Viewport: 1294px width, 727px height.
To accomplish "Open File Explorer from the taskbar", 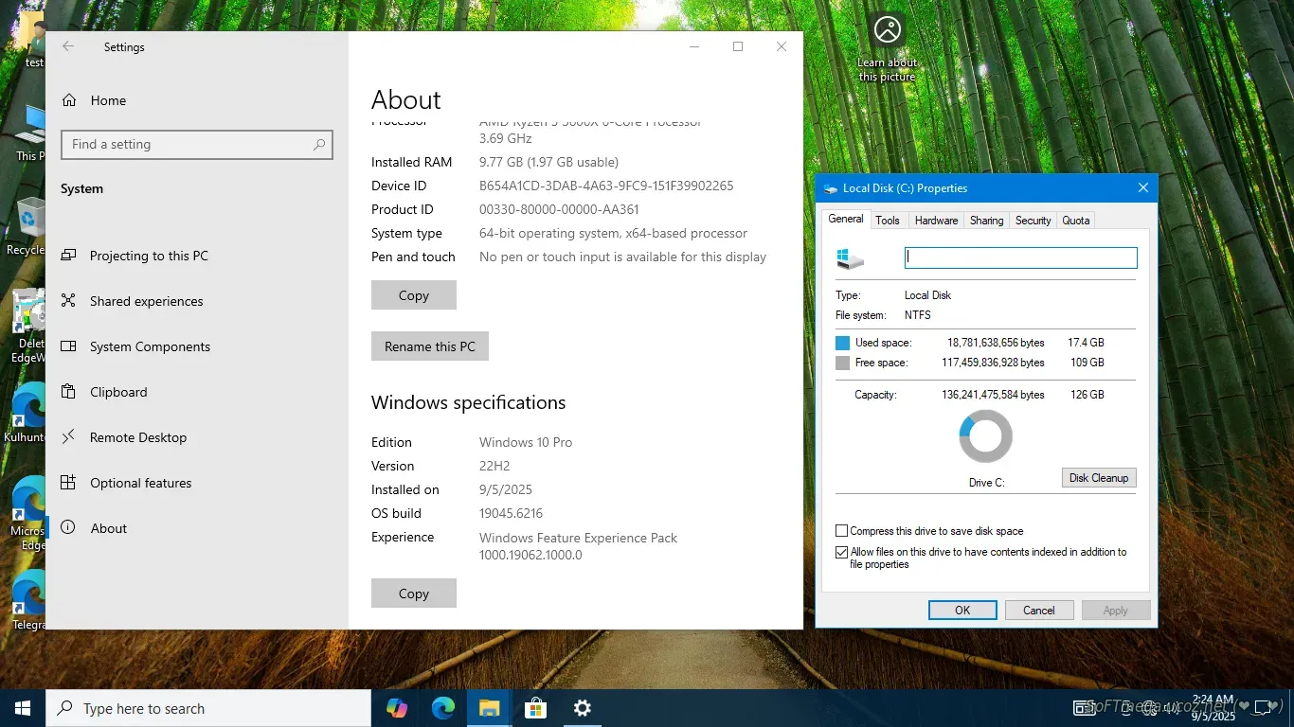I will [489, 708].
